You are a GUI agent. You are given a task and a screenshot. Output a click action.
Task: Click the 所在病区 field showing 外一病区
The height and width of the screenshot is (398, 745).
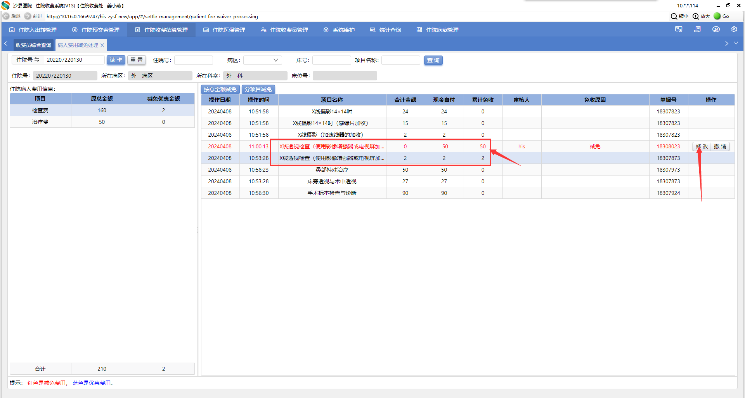(160, 76)
